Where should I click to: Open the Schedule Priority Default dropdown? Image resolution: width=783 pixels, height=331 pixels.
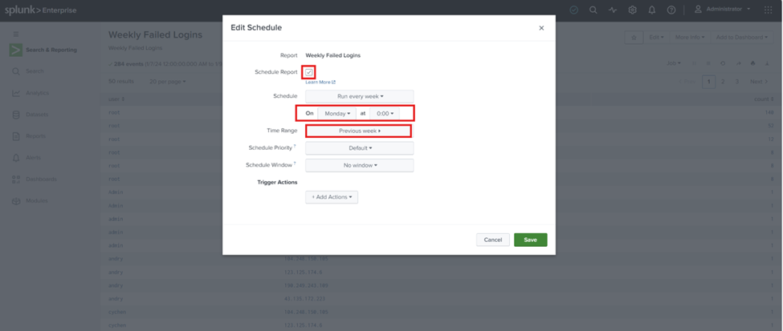tap(360, 148)
